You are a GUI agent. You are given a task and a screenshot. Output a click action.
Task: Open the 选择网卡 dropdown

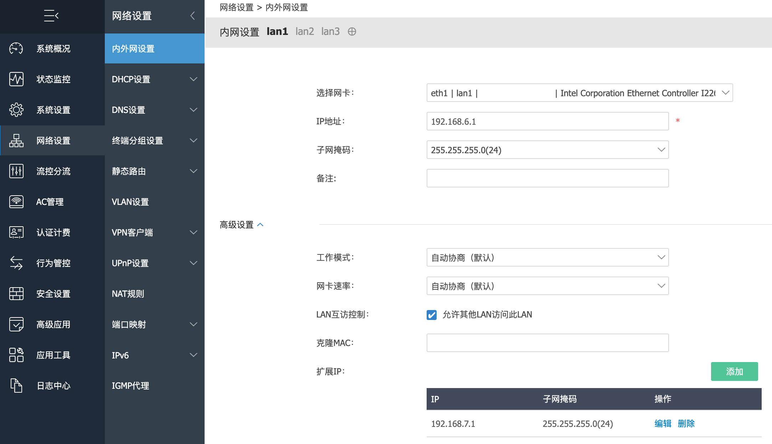coord(579,93)
